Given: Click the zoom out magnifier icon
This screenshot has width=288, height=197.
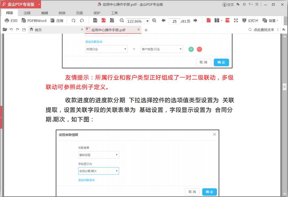Looking at the screenshot, I should coord(121,20).
